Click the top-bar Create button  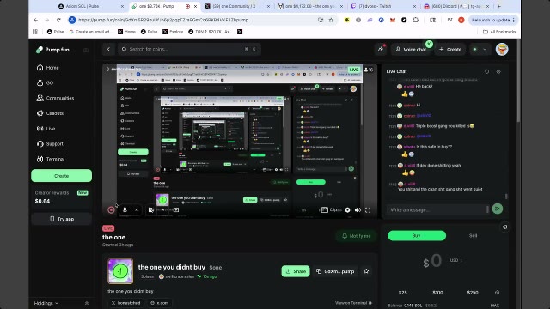pyautogui.click(x=450, y=50)
